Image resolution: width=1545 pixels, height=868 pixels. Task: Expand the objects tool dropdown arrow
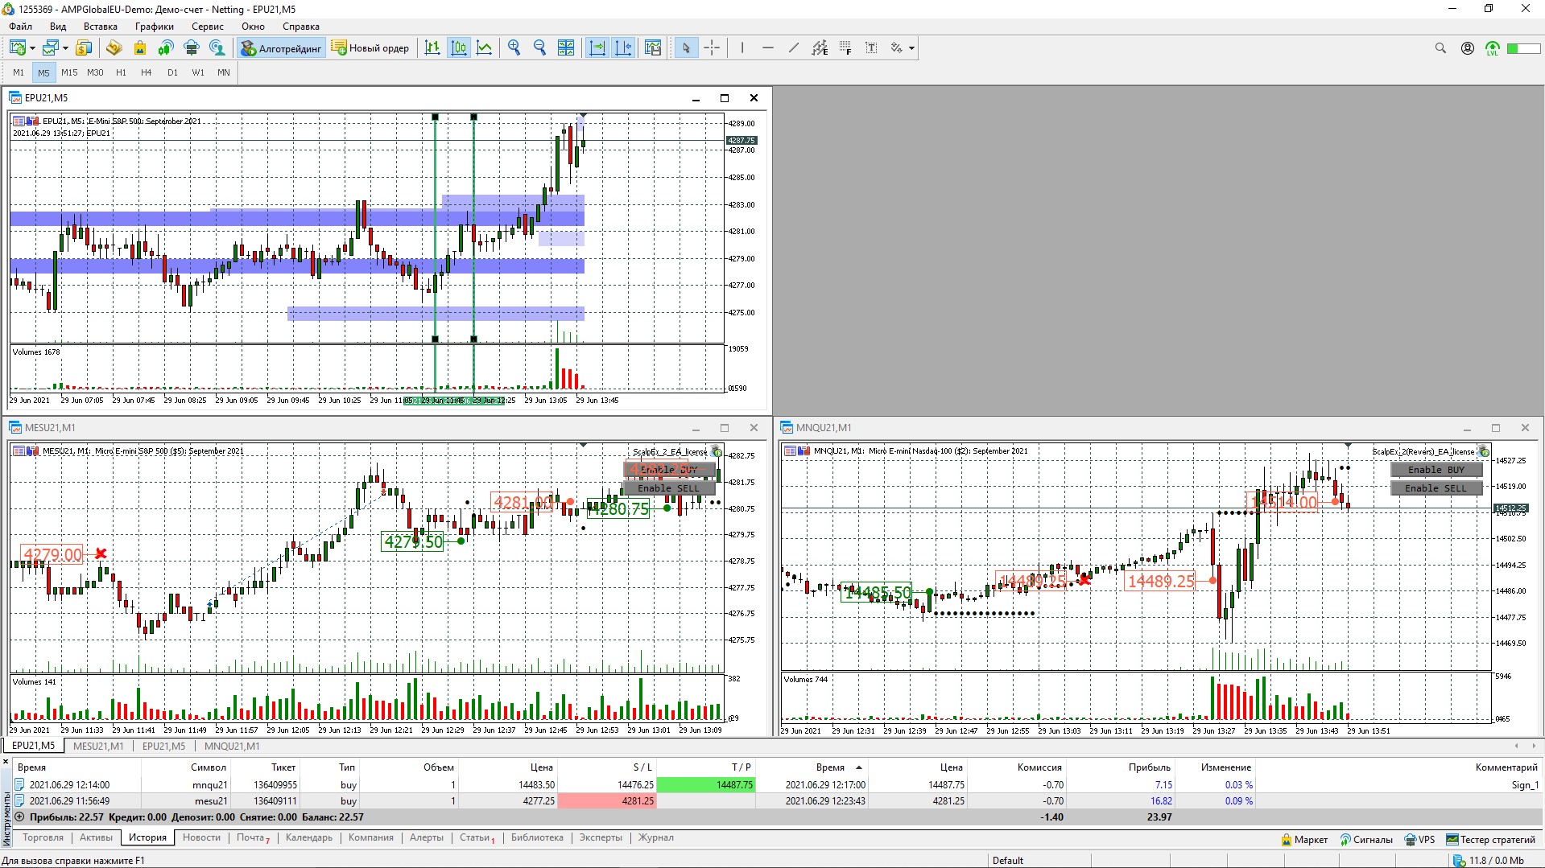tap(911, 48)
